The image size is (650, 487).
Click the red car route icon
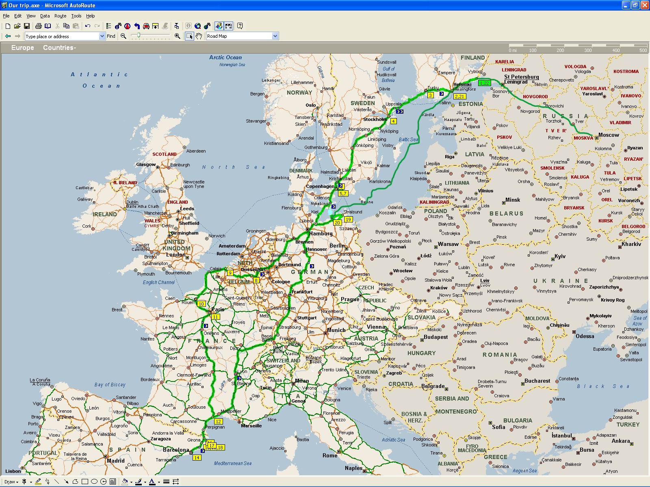[146, 26]
